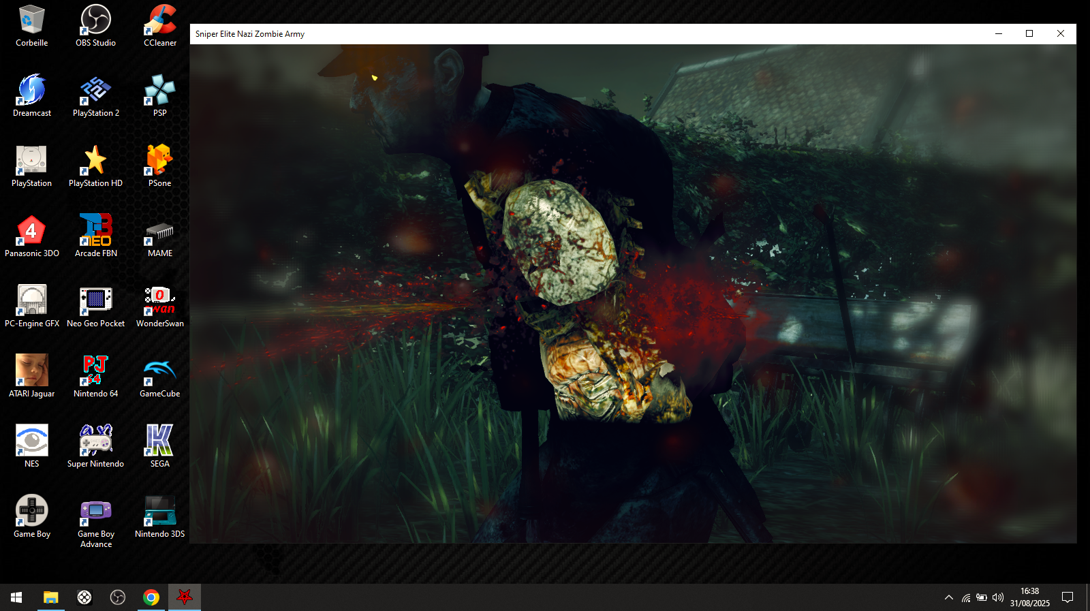Image resolution: width=1090 pixels, height=611 pixels.
Task: Click the PlayStation 2 desktop icon
Action: click(x=96, y=96)
